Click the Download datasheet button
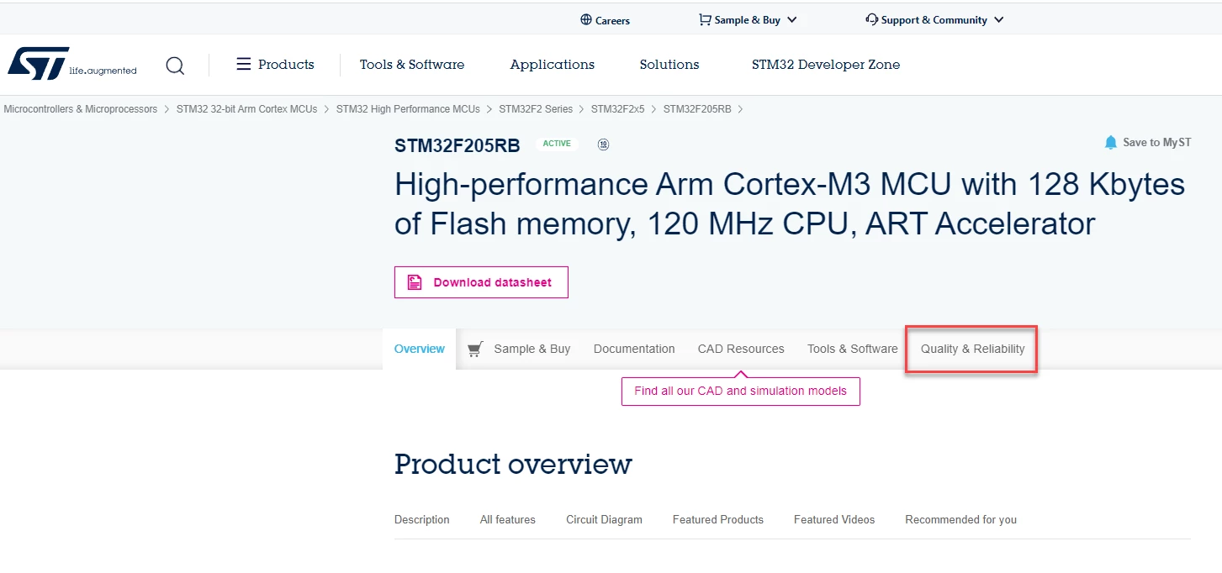The height and width of the screenshot is (573, 1222). coord(481,282)
